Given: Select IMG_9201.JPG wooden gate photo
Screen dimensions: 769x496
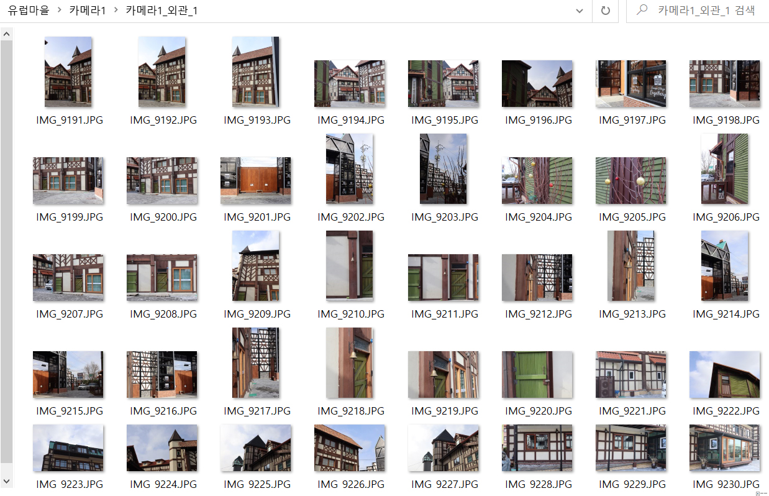Looking at the screenshot, I should (x=255, y=180).
